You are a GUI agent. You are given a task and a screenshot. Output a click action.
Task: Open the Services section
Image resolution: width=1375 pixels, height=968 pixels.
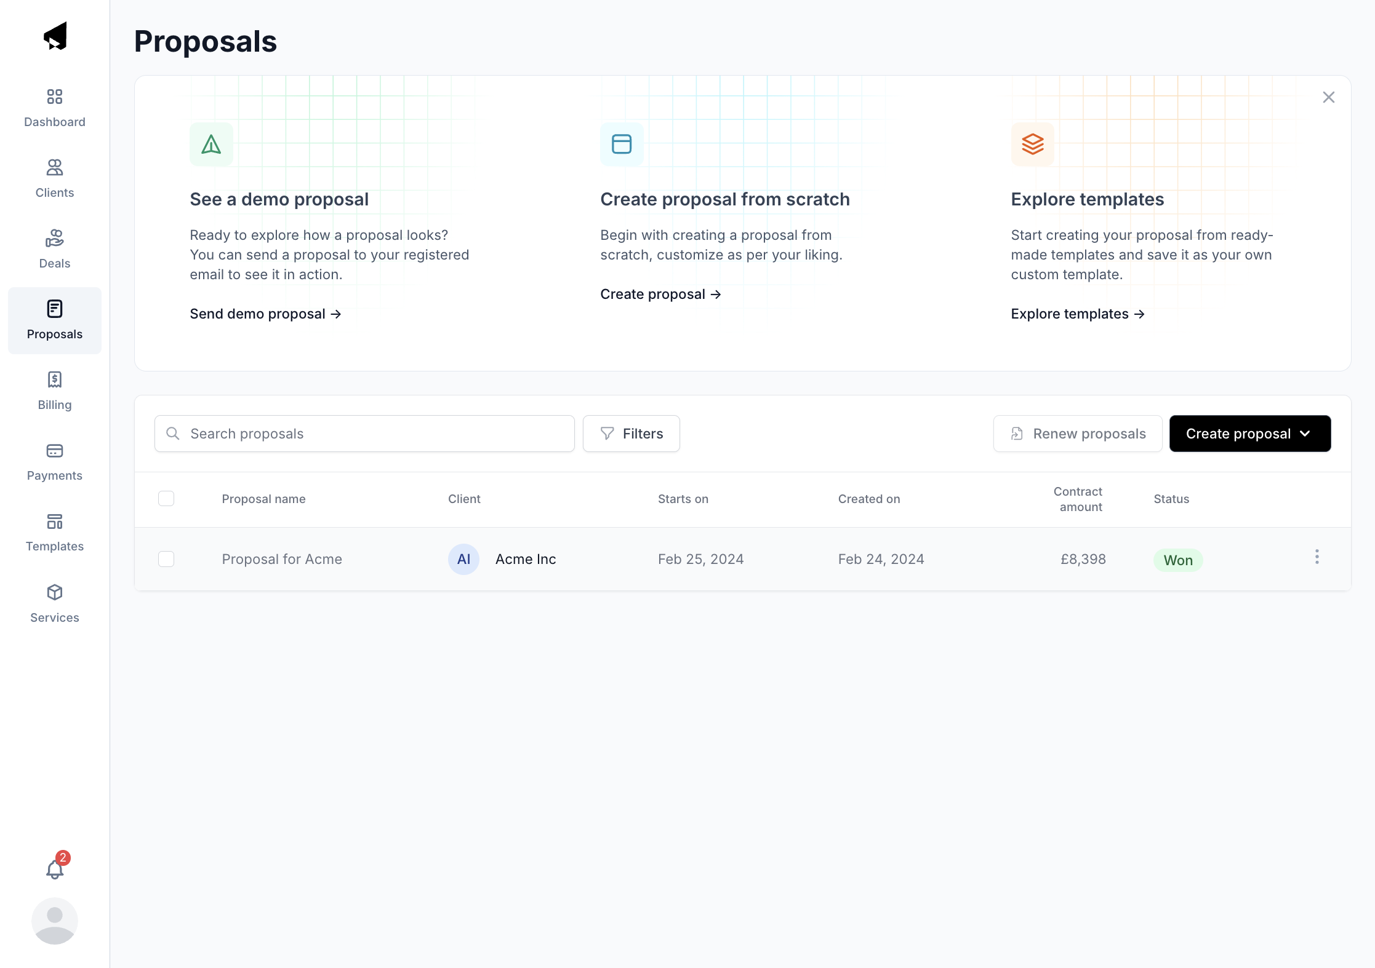(x=55, y=604)
